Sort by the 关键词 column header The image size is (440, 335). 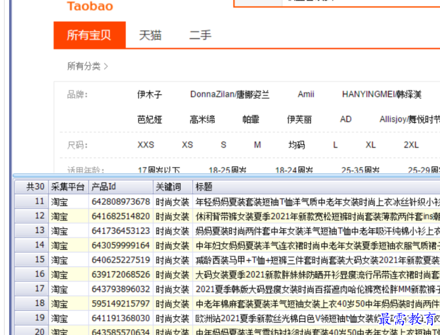tap(173, 187)
